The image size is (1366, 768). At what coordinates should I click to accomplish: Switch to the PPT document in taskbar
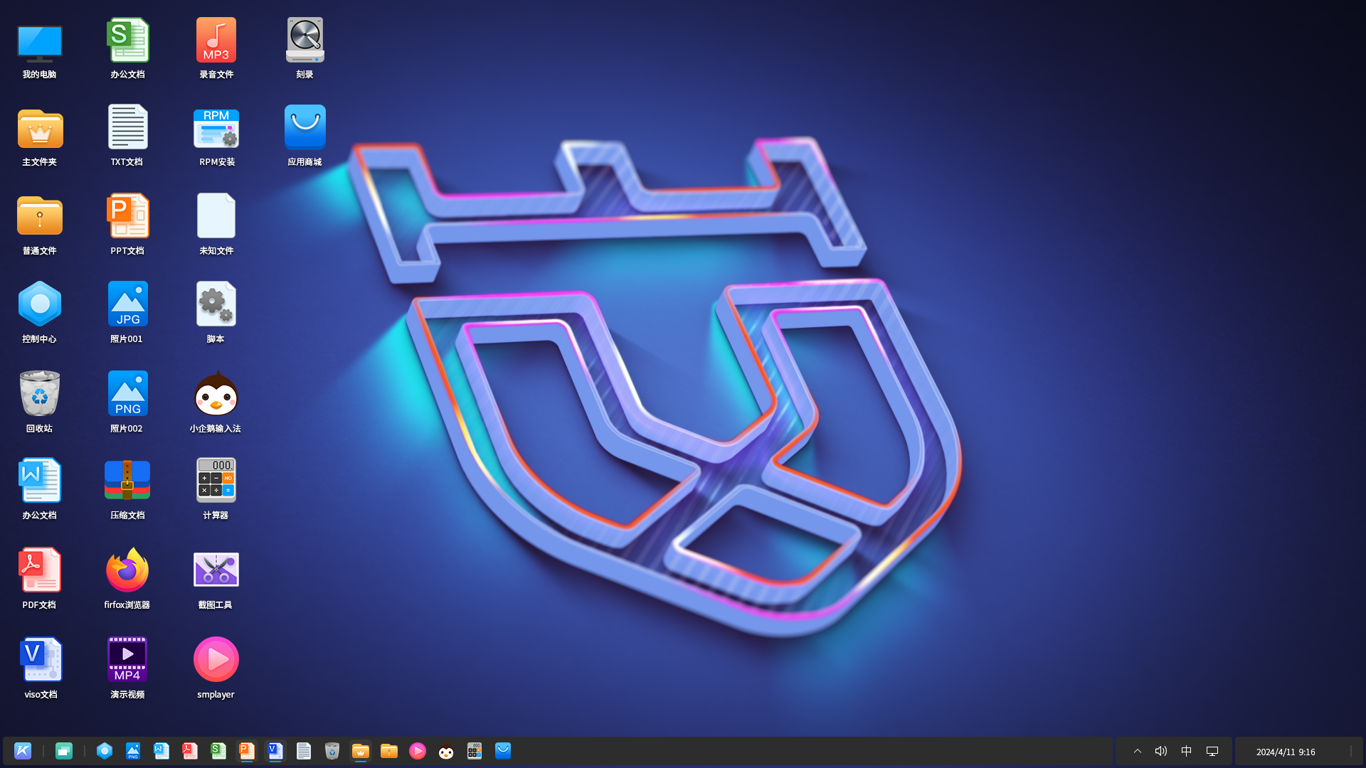click(x=247, y=751)
